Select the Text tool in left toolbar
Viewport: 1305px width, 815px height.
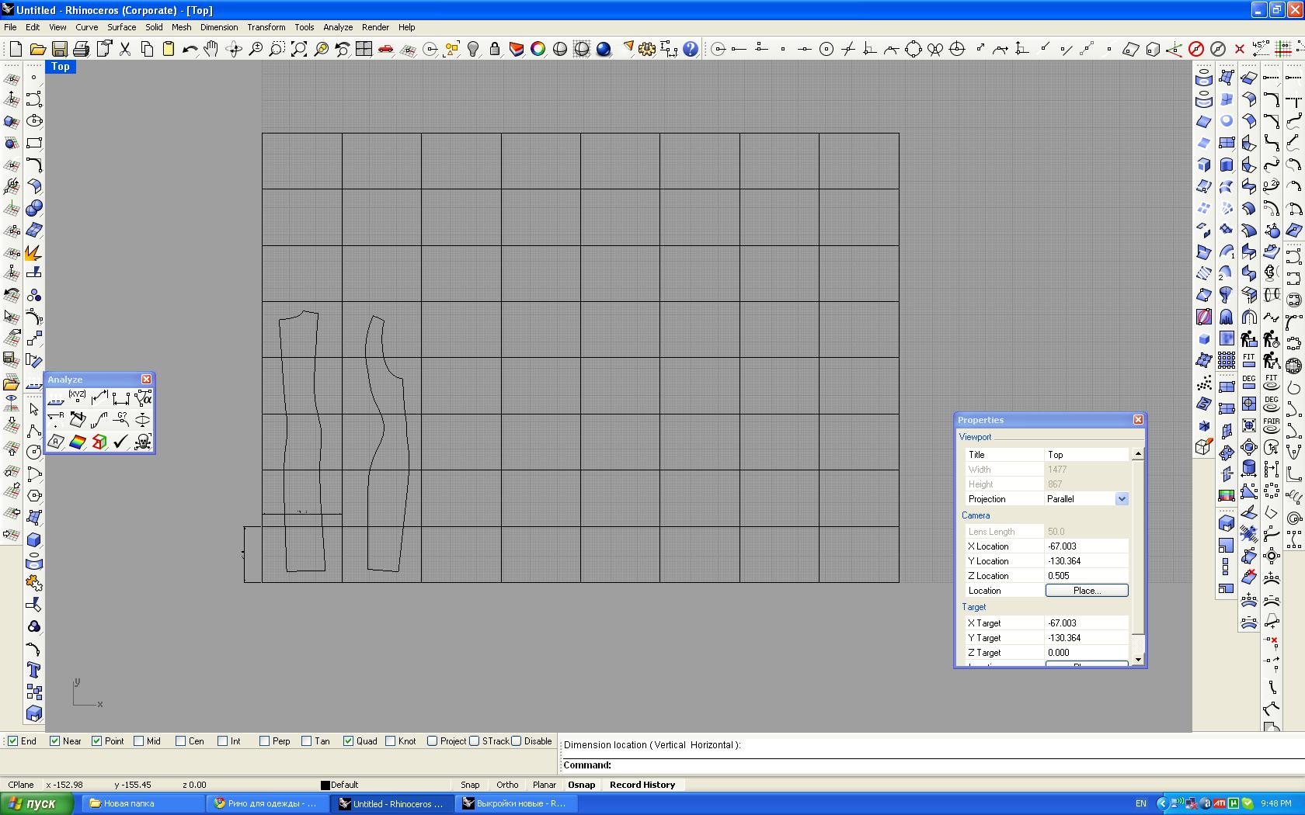tap(33, 670)
